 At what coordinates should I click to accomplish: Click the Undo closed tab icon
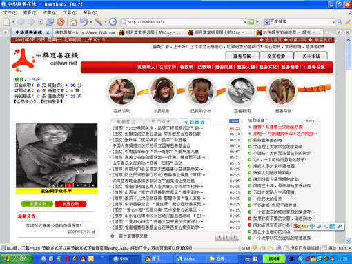(84, 22)
